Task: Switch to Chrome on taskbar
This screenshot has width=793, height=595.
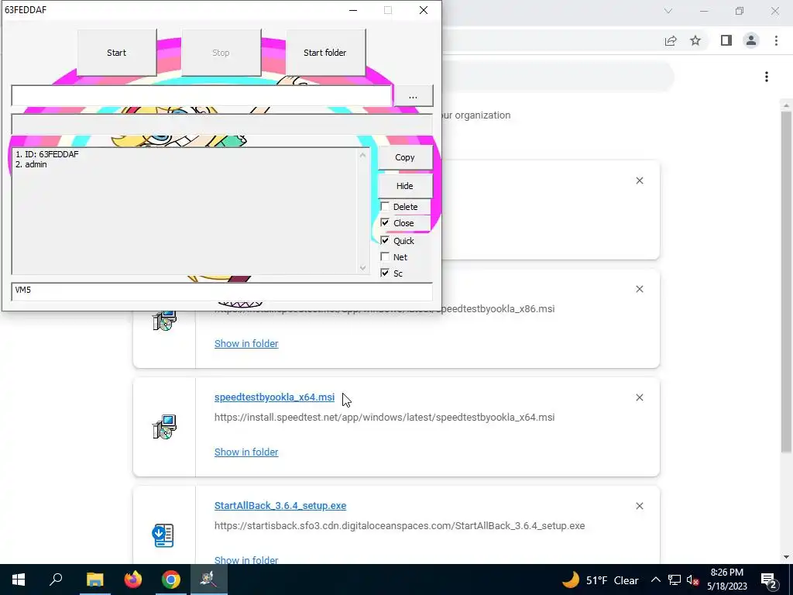Action: click(171, 580)
